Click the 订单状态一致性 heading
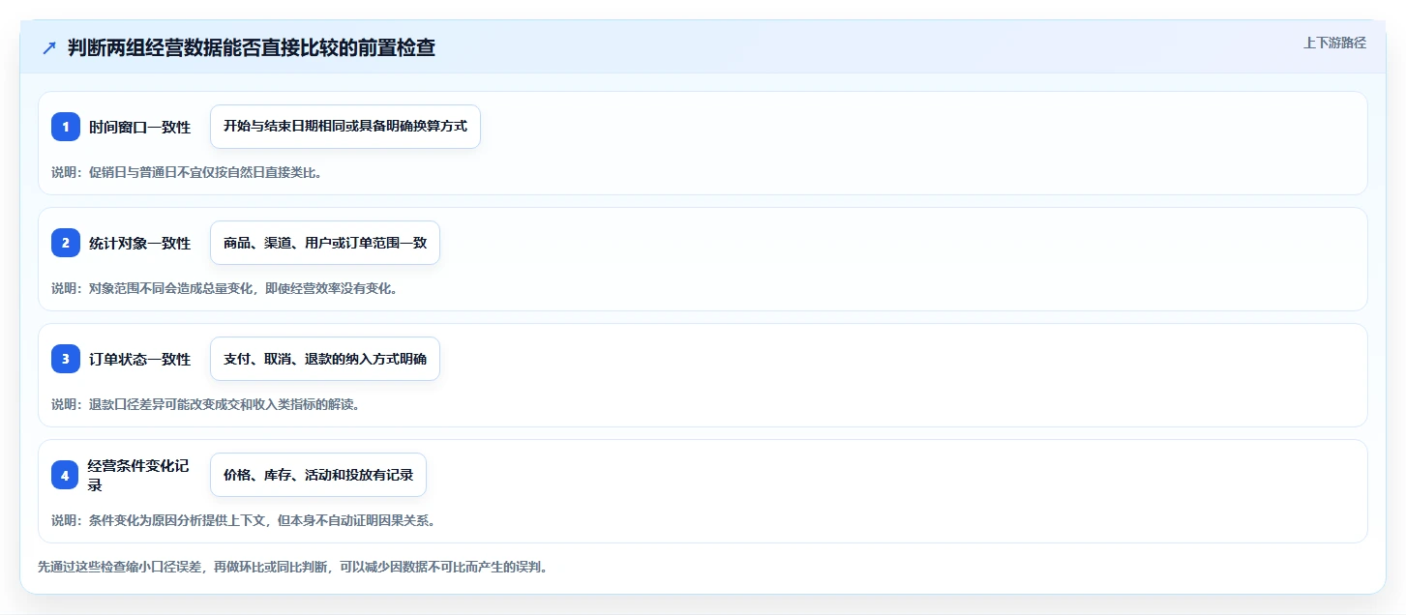The width and height of the screenshot is (1406, 615). (x=140, y=359)
